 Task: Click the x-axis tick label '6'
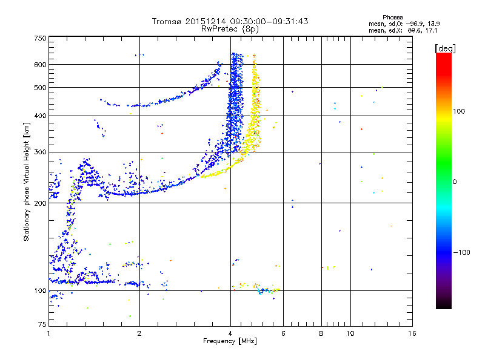click(x=283, y=333)
